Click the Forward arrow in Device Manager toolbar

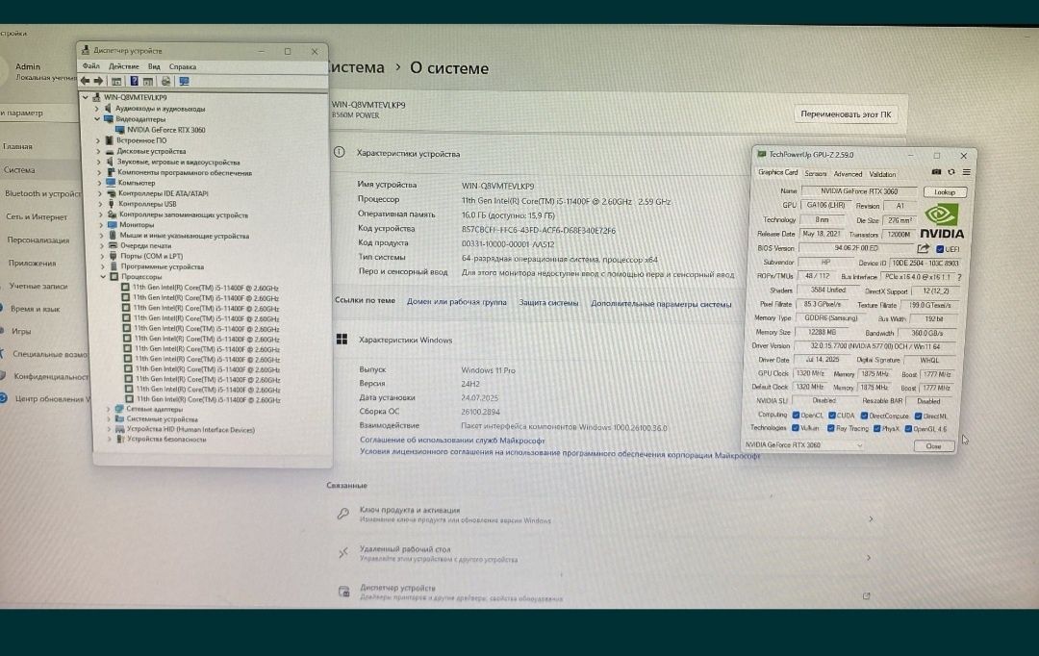[98, 81]
